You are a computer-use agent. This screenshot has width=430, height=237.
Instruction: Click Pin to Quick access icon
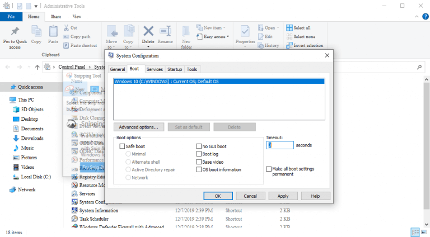[x=15, y=31]
